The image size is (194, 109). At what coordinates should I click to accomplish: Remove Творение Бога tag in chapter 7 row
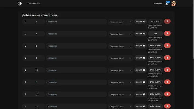[124, 34]
